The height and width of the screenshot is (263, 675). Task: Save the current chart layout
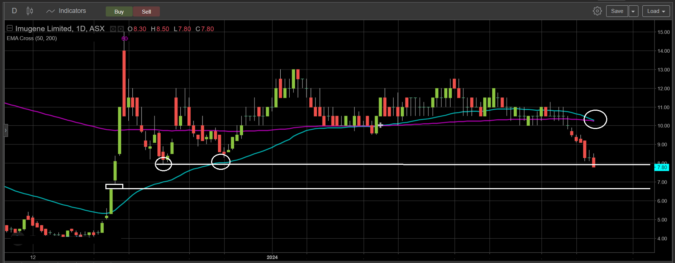click(x=617, y=11)
